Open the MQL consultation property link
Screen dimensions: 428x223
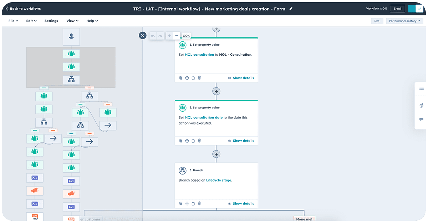tap(199, 55)
